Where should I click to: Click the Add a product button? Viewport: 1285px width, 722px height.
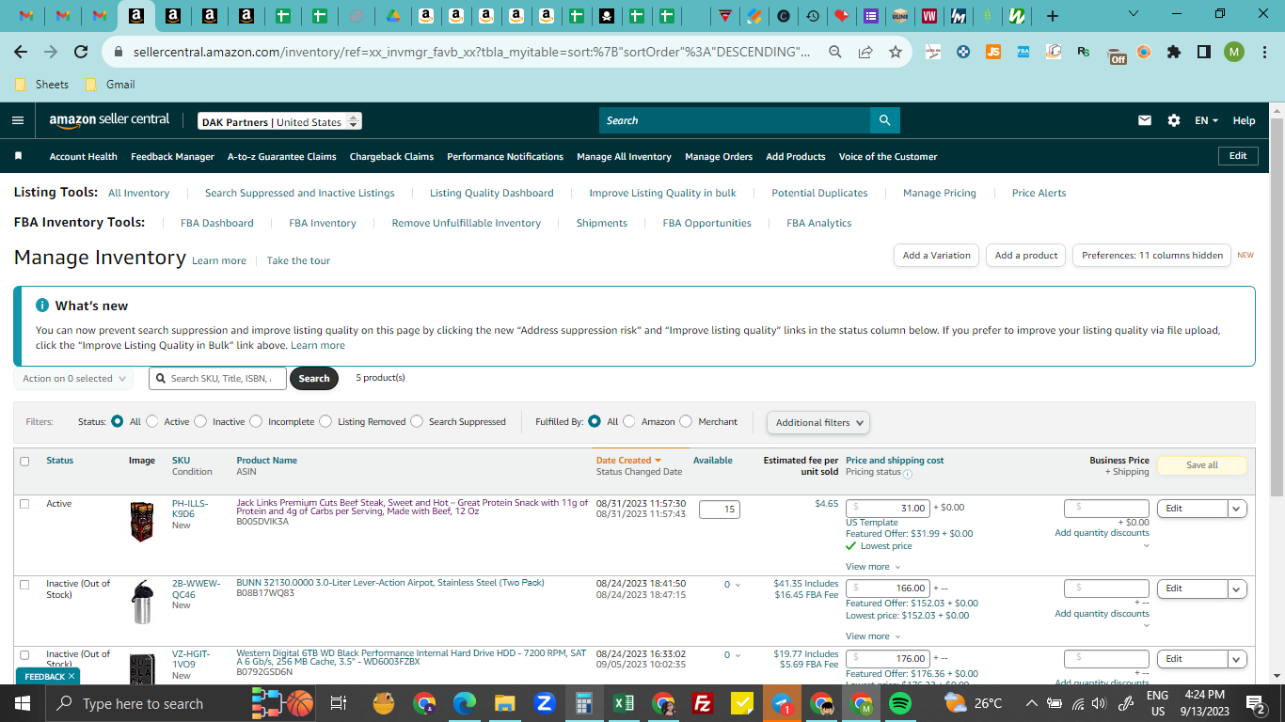pos(1026,255)
